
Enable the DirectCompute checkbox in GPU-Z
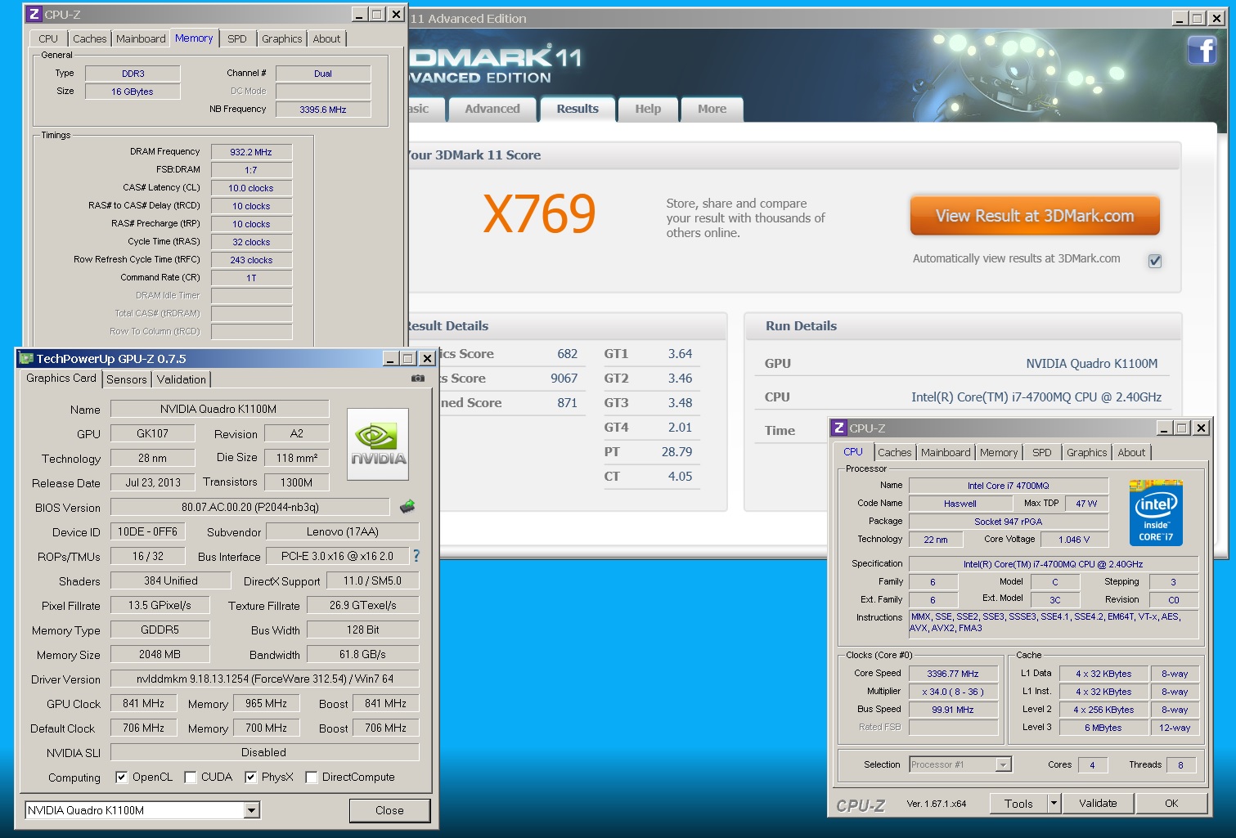coord(311,777)
